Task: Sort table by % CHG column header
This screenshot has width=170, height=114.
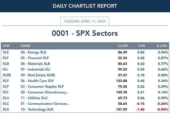Action: coord(161,46)
